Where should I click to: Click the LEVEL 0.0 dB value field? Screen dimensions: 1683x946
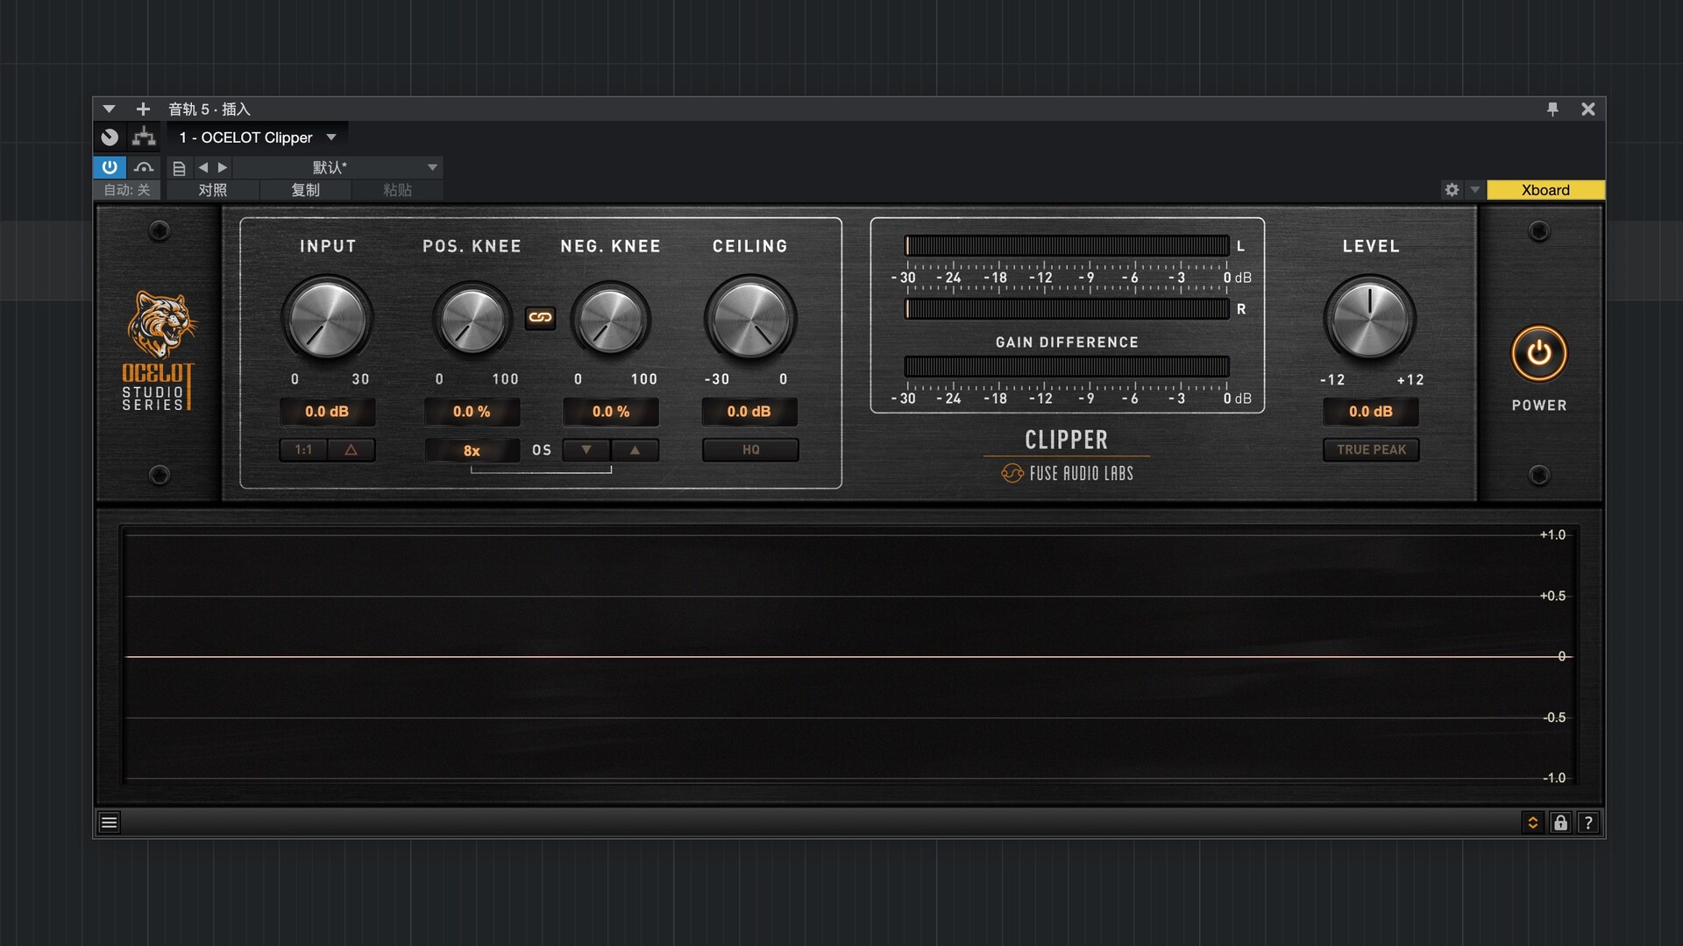(x=1371, y=412)
